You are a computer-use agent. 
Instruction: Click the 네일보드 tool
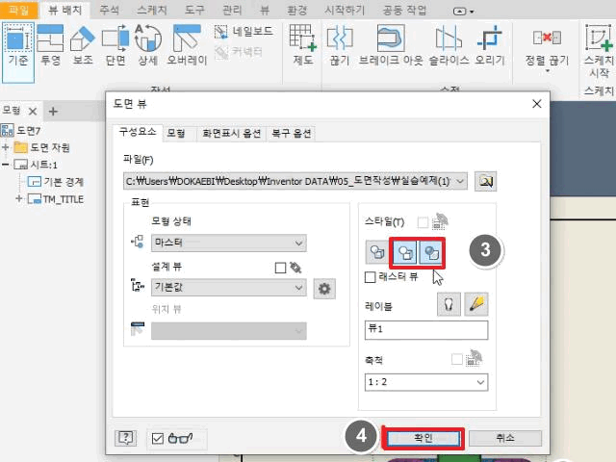coord(244,31)
